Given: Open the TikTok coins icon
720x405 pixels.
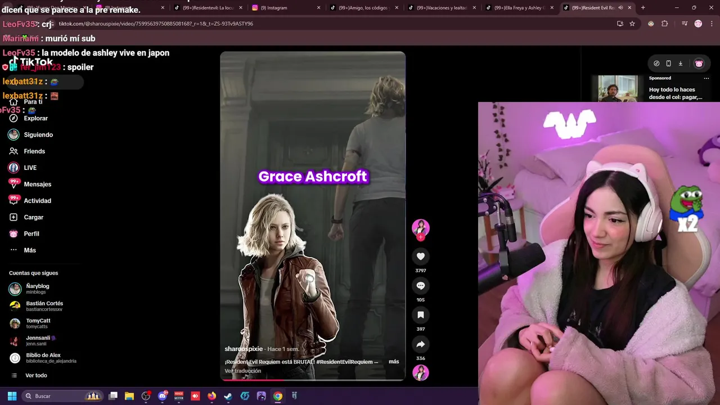Looking at the screenshot, I should click(656, 64).
